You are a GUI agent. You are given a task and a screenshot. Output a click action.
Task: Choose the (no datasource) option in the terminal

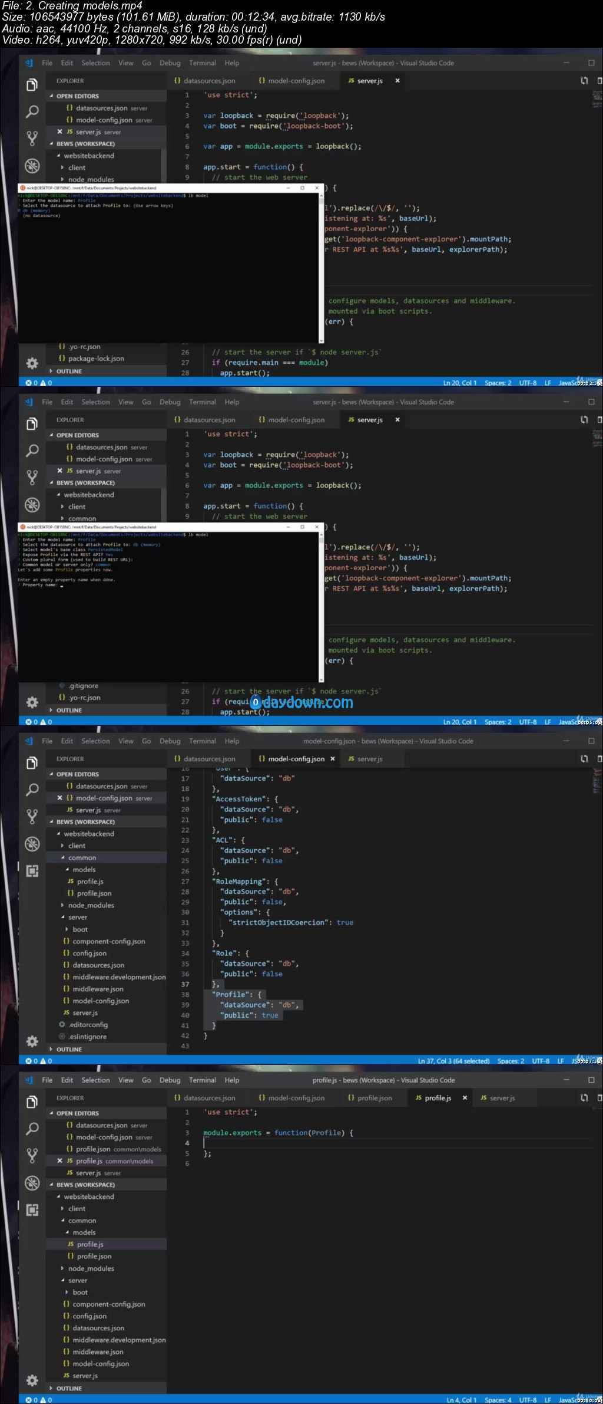(41, 216)
